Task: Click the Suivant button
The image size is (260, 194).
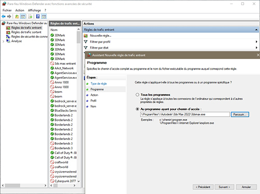Action: click(x=224, y=187)
